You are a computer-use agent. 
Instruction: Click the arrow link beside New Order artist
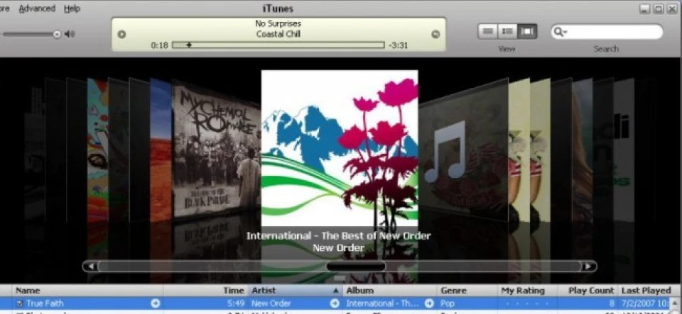point(335,303)
